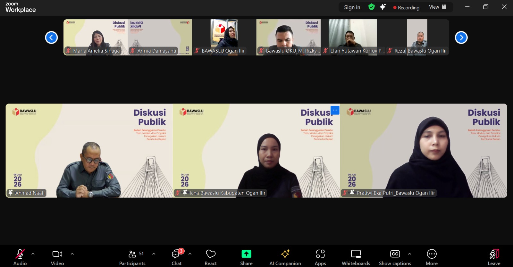Screen dimensions: 513x267
Task: Expand captions options arrow beside Show captions
Action: (409, 254)
